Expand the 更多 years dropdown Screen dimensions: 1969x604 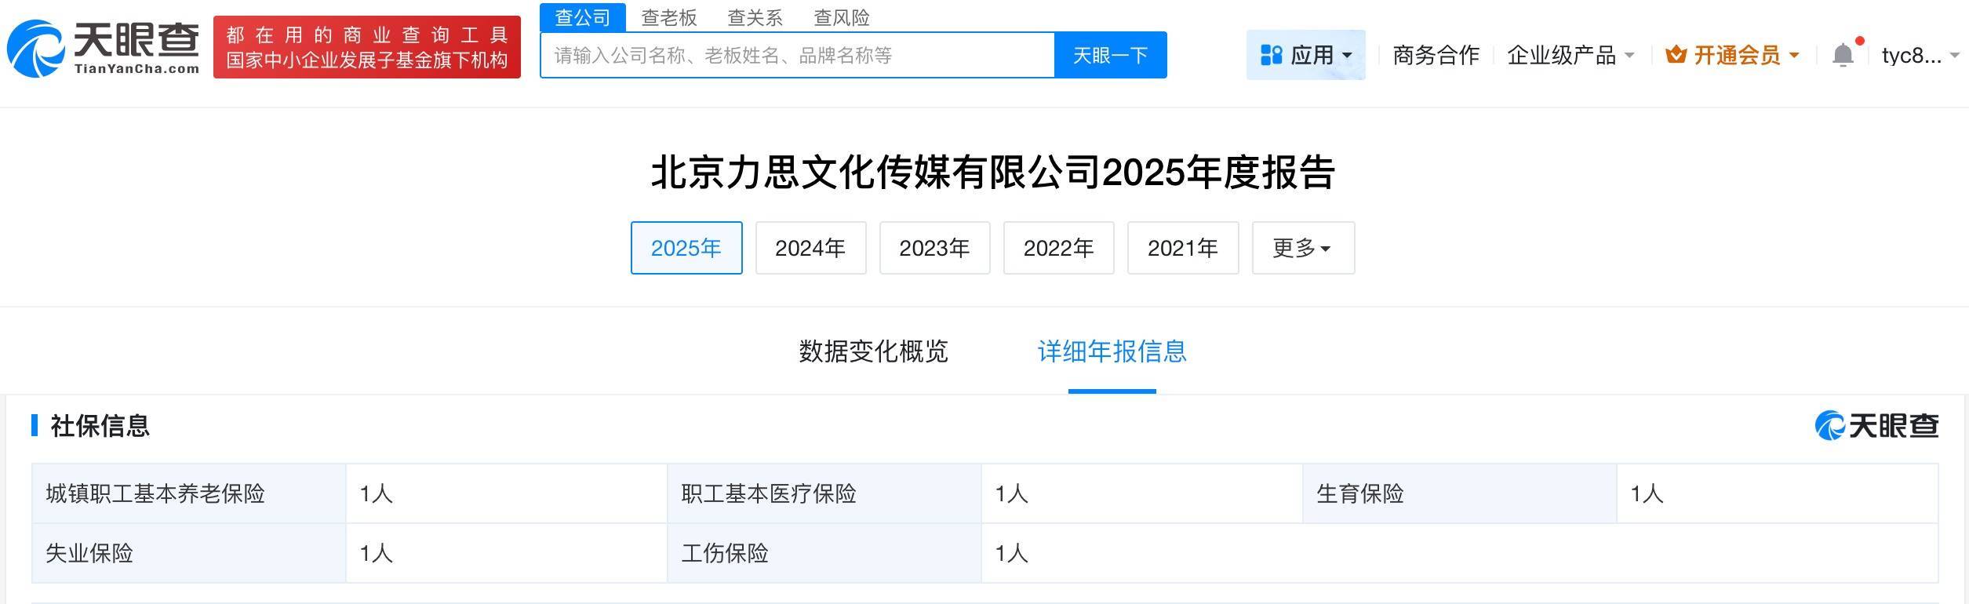point(1302,248)
